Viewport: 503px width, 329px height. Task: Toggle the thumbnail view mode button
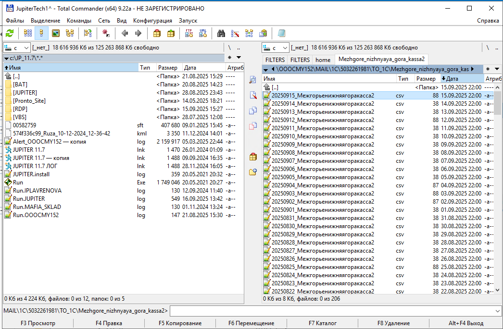(56, 33)
